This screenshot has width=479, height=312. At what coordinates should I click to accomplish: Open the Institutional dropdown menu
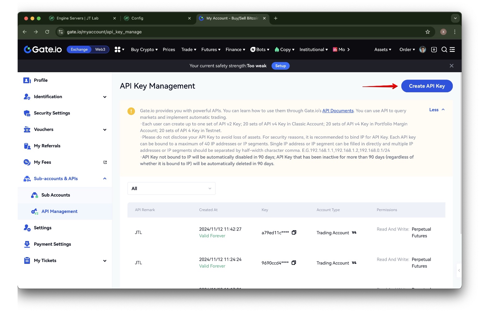[313, 49]
